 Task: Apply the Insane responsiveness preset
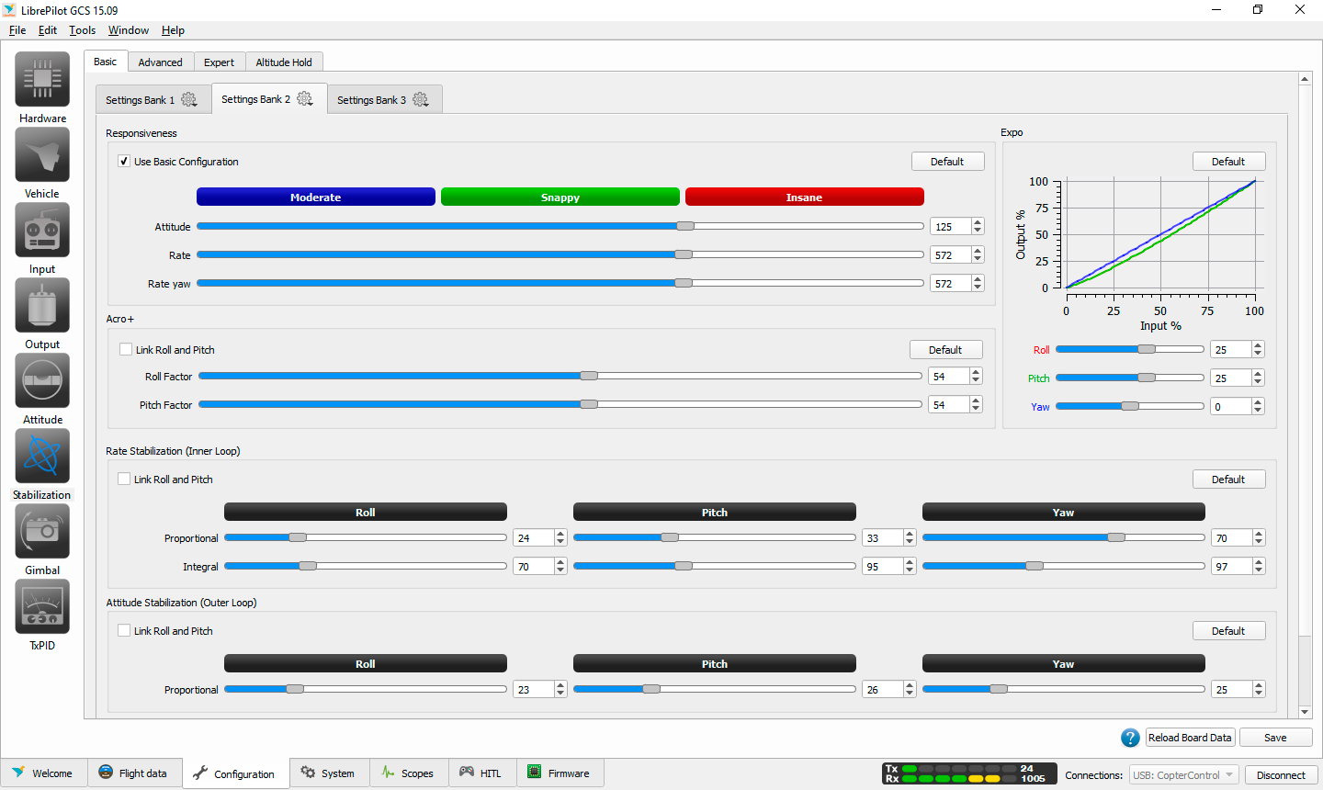tap(805, 197)
